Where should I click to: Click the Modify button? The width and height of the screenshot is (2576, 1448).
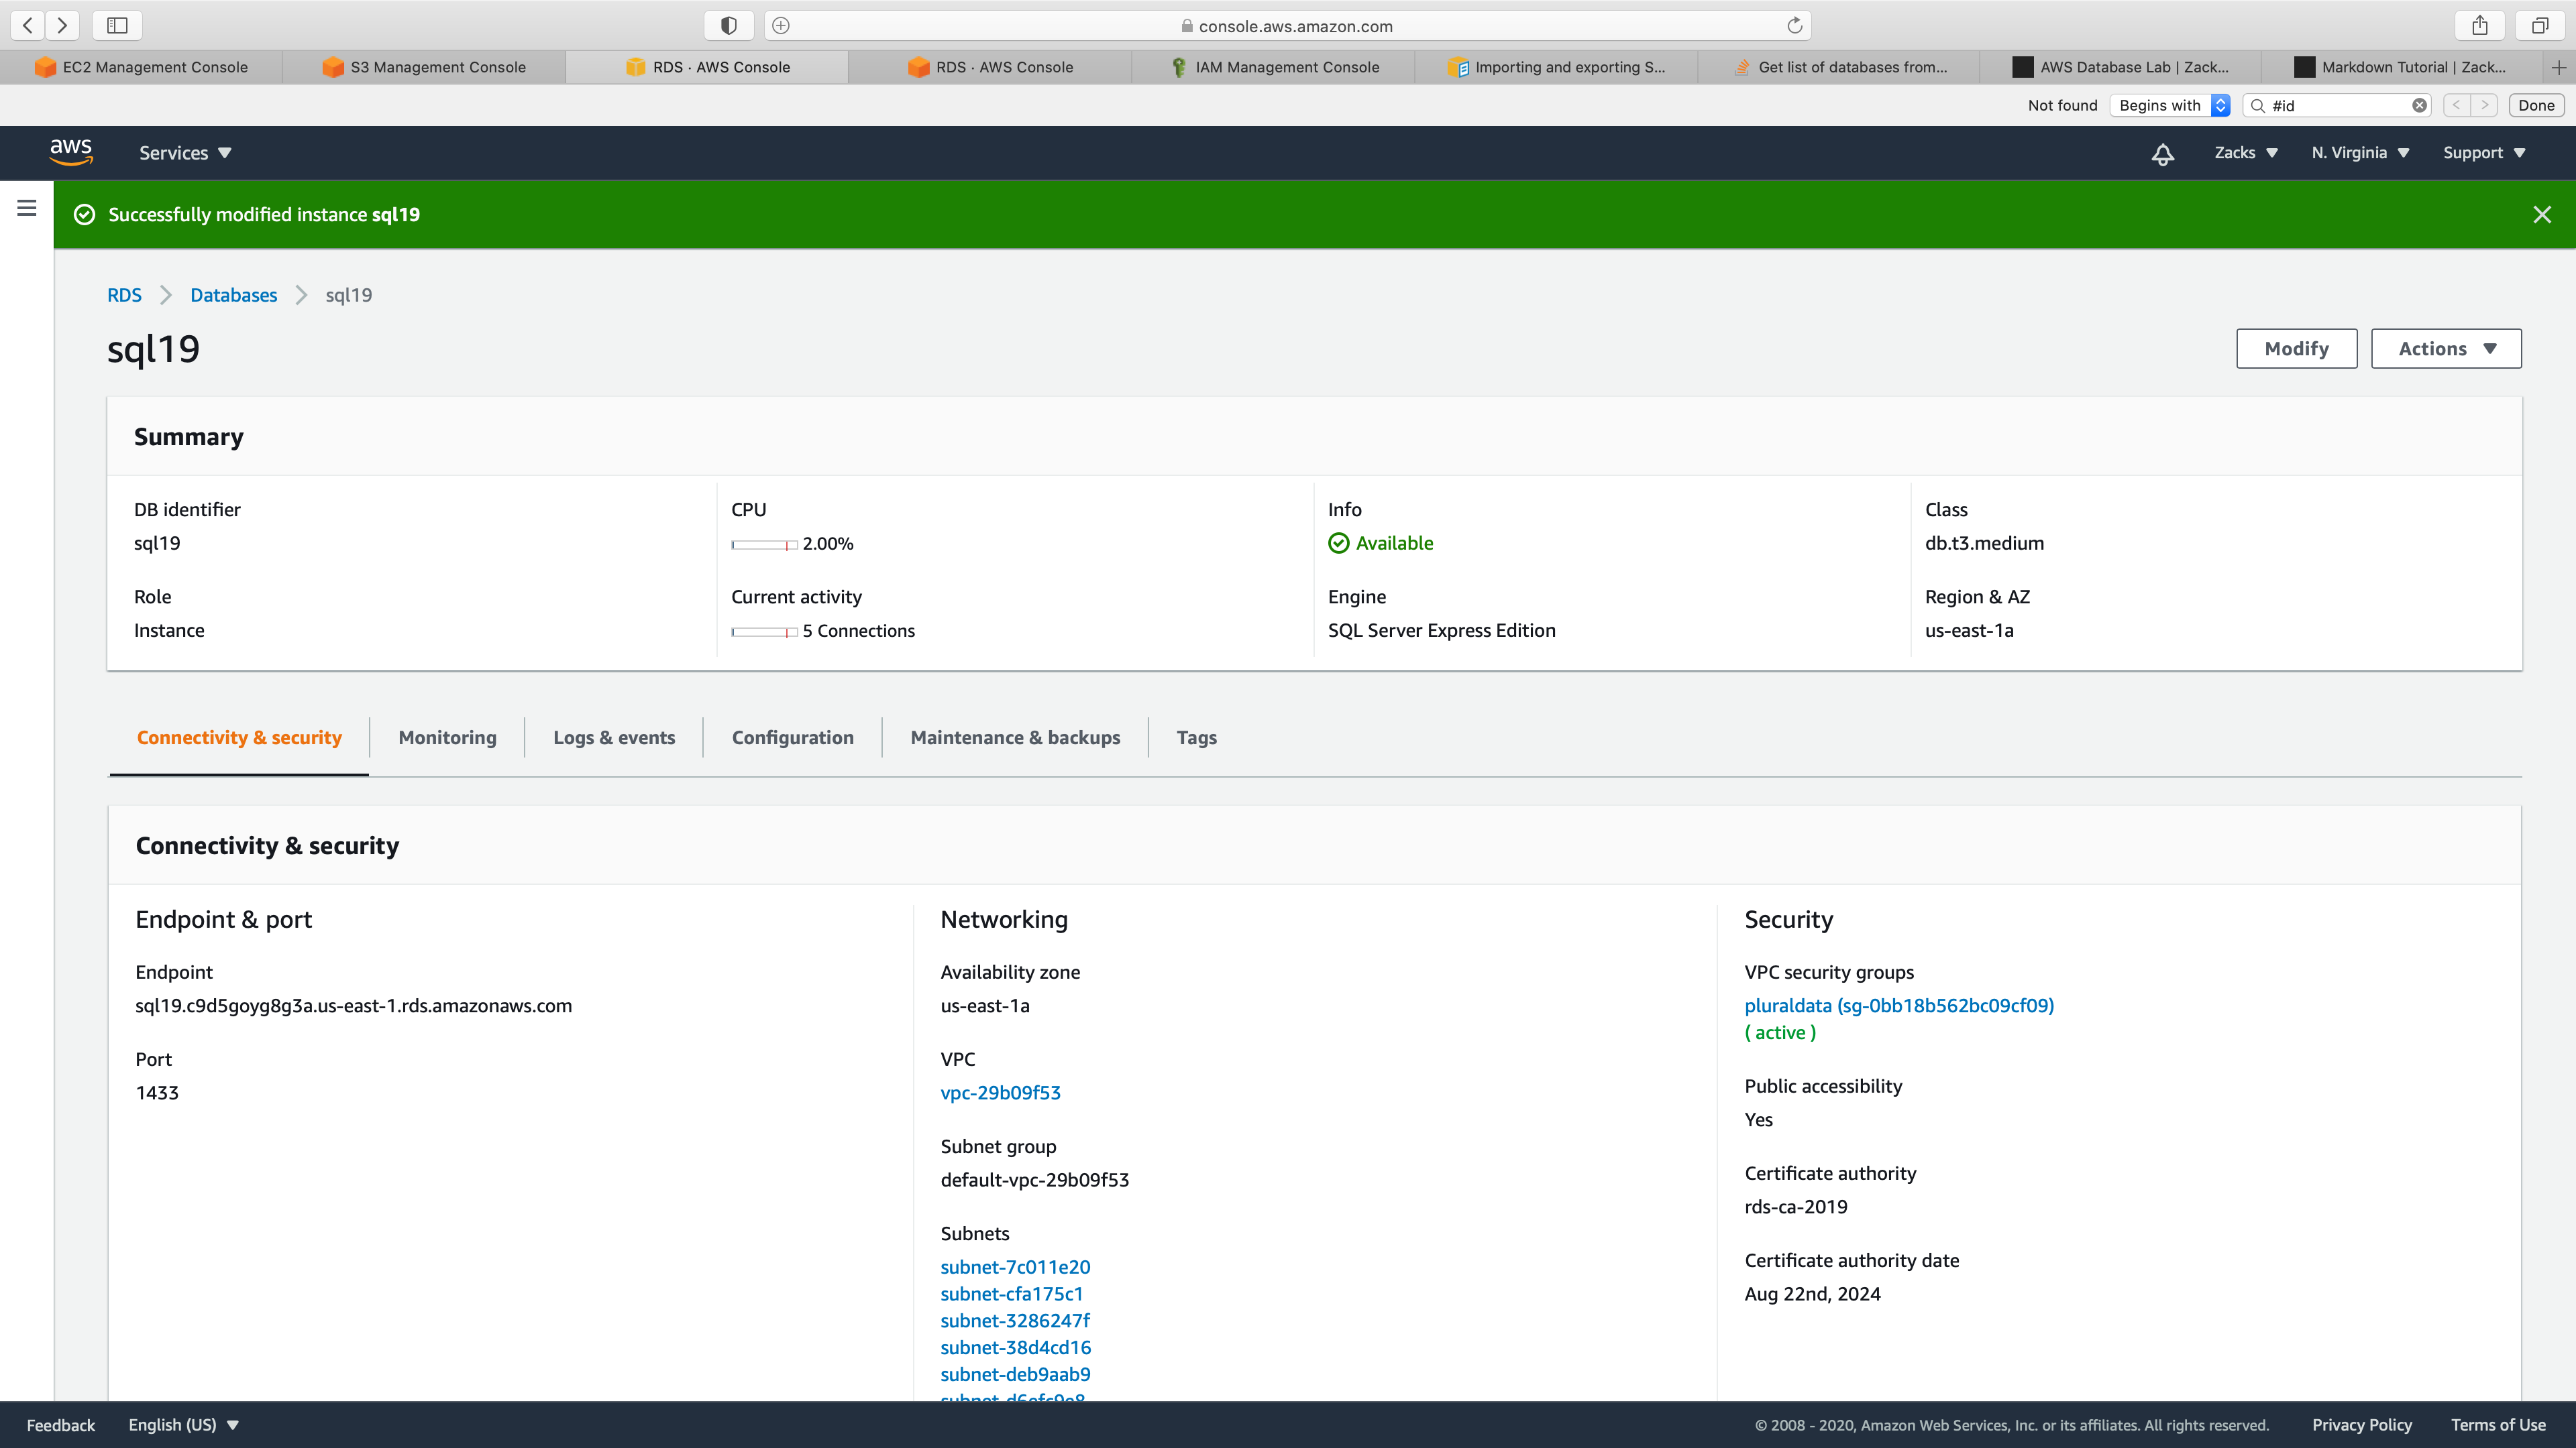click(2296, 349)
